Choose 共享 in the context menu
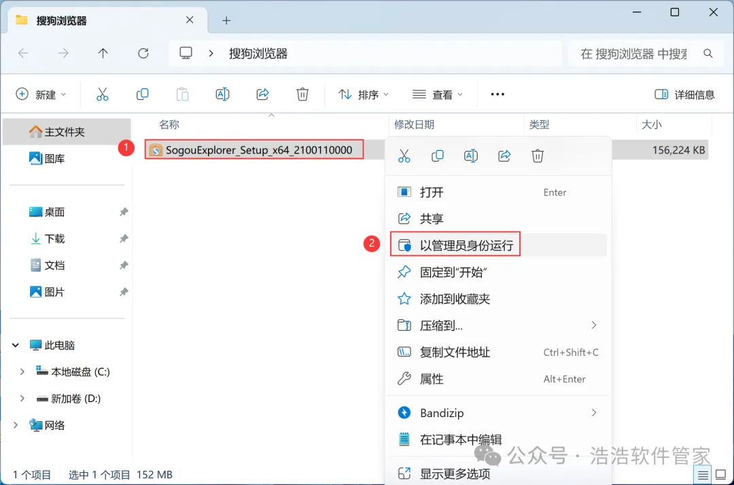 [x=499, y=219]
